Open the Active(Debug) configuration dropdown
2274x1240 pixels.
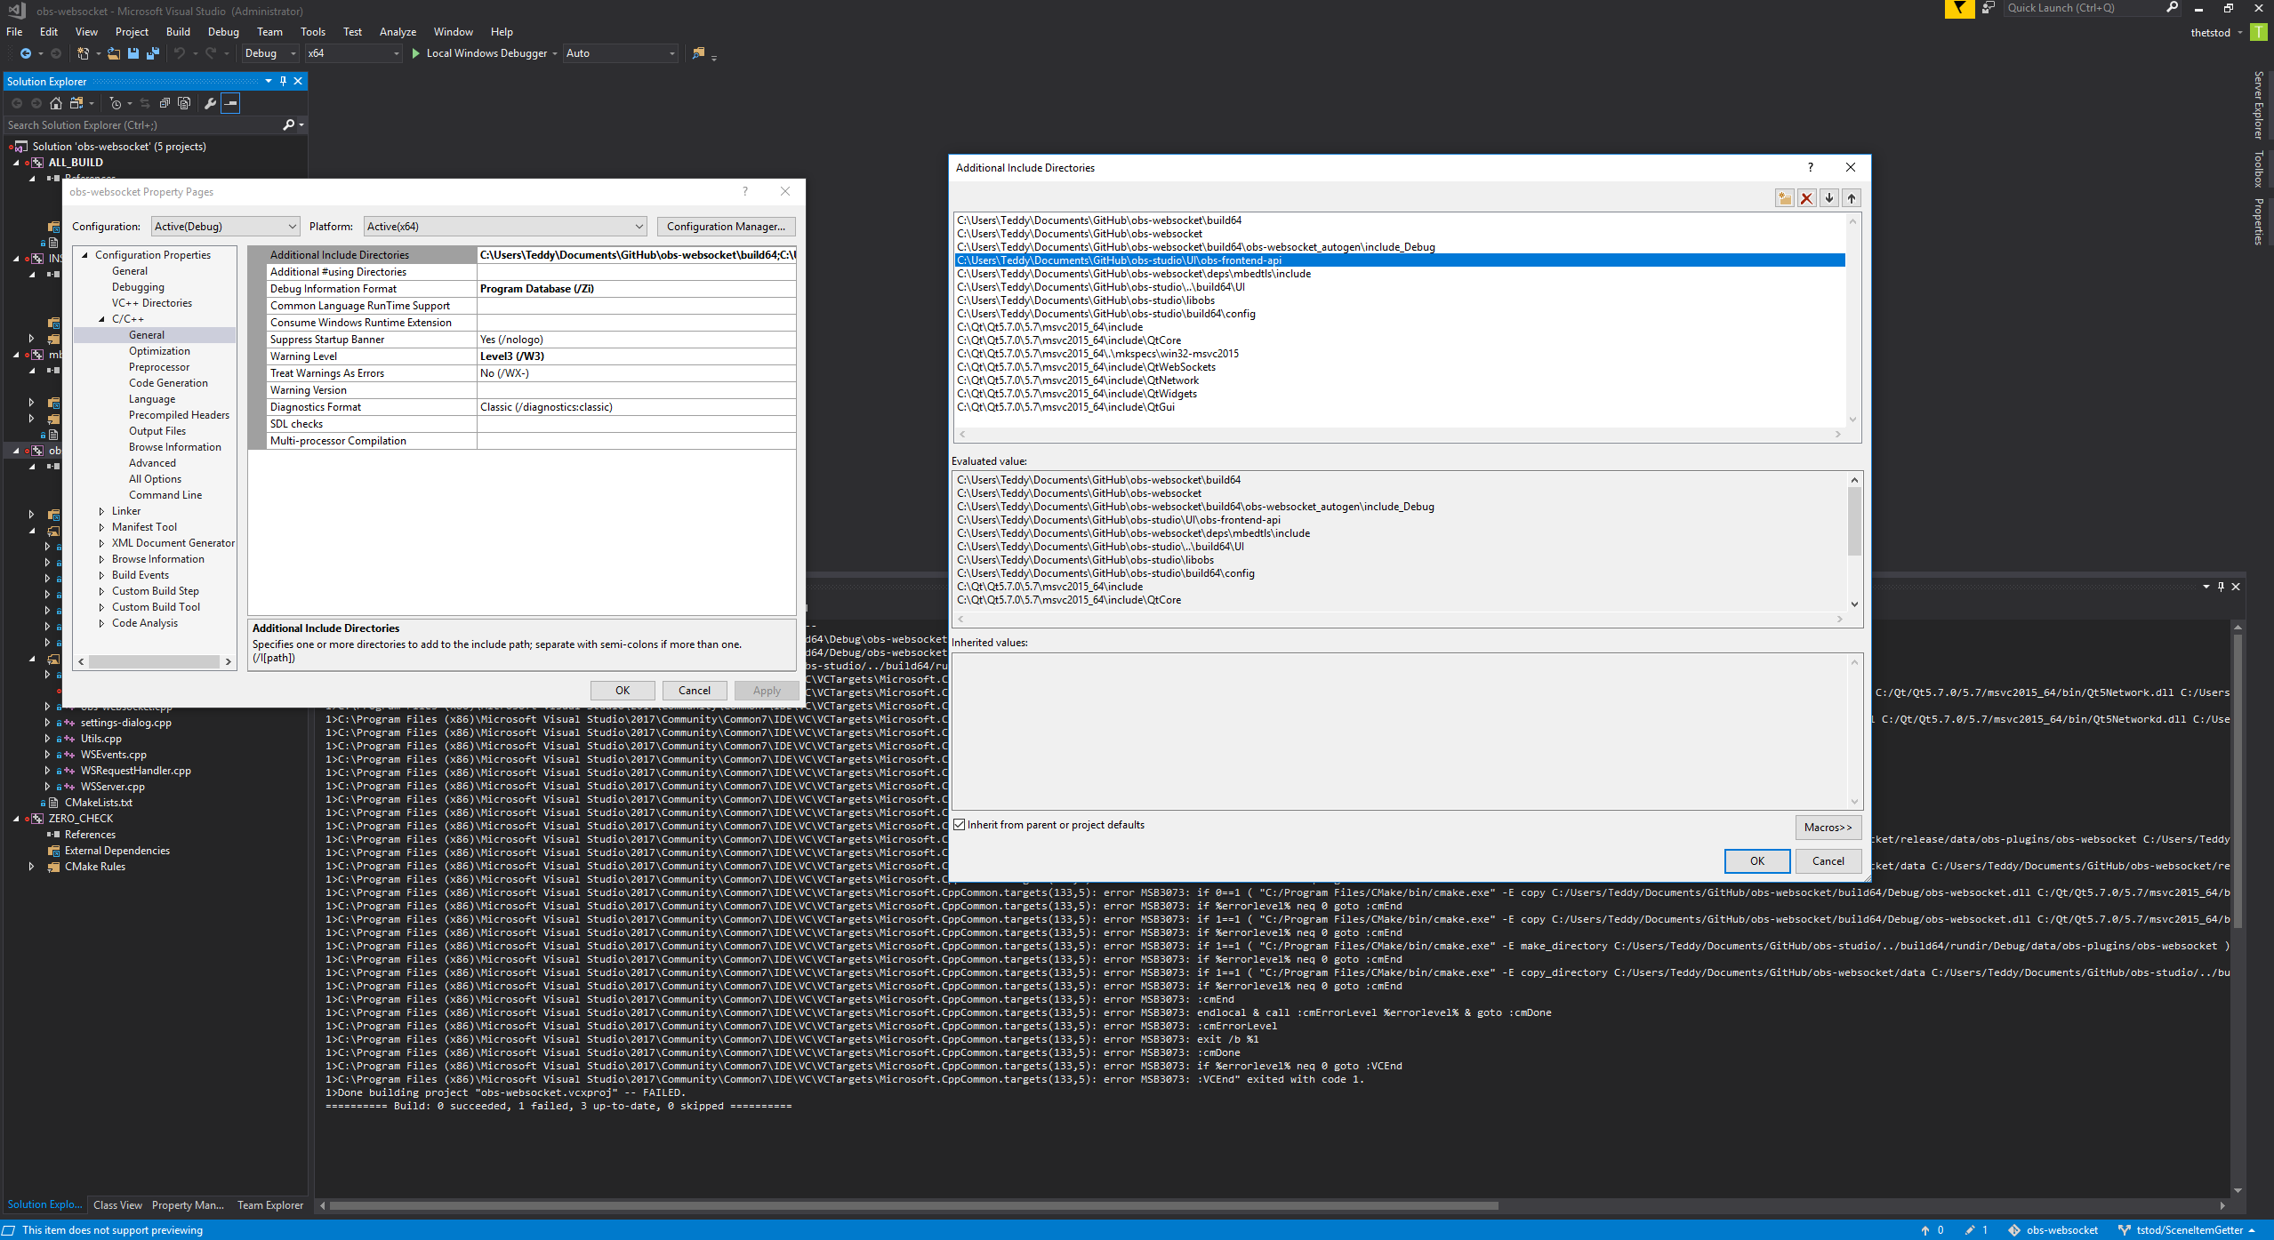tap(291, 226)
